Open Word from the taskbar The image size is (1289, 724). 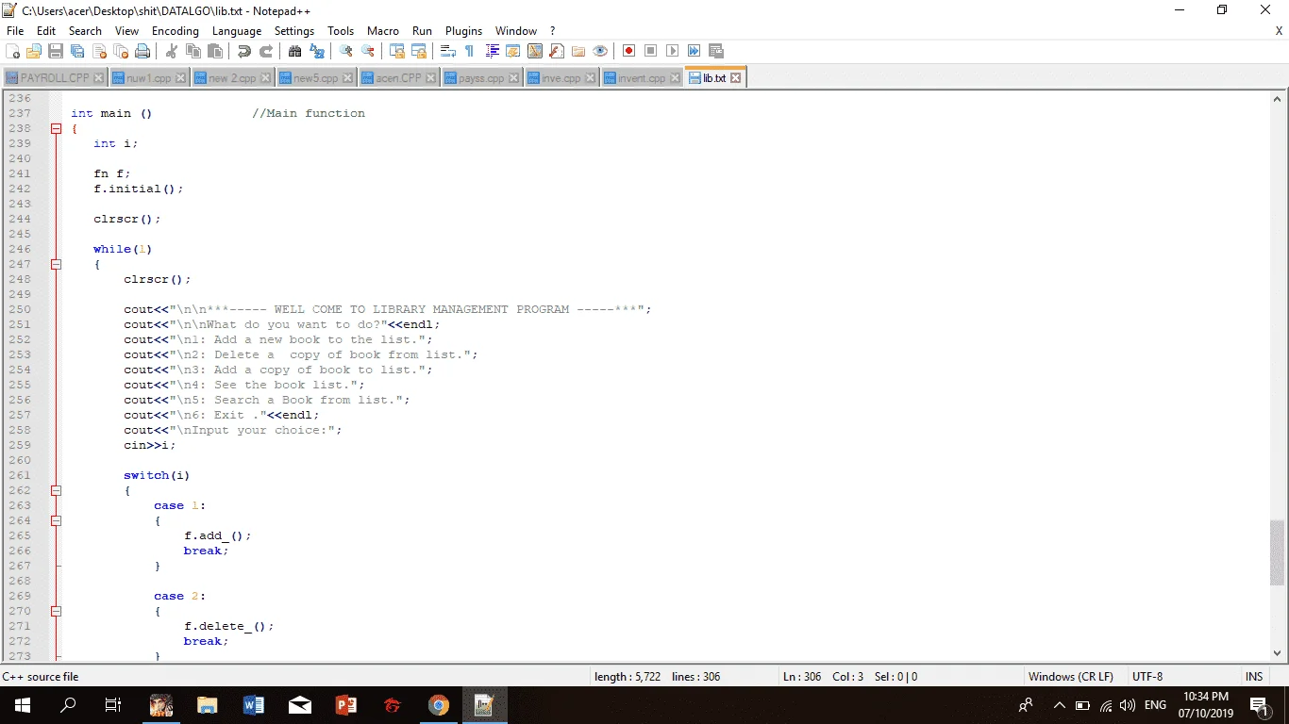pyautogui.click(x=253, y=705)
